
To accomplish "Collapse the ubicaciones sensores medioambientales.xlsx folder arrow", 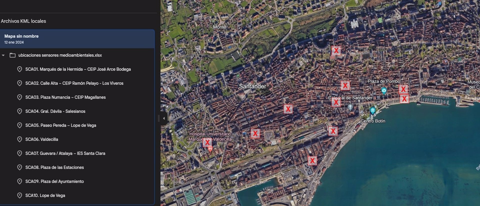I will coord(3,55).
